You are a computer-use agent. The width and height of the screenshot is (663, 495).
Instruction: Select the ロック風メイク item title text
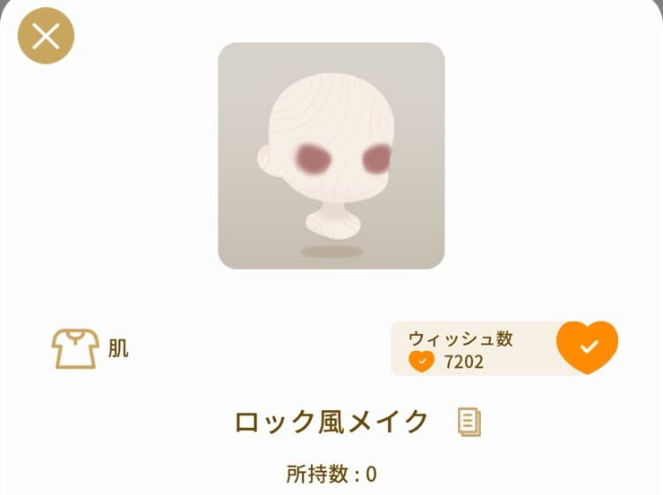pyautogui.click(x=331, y=422)
